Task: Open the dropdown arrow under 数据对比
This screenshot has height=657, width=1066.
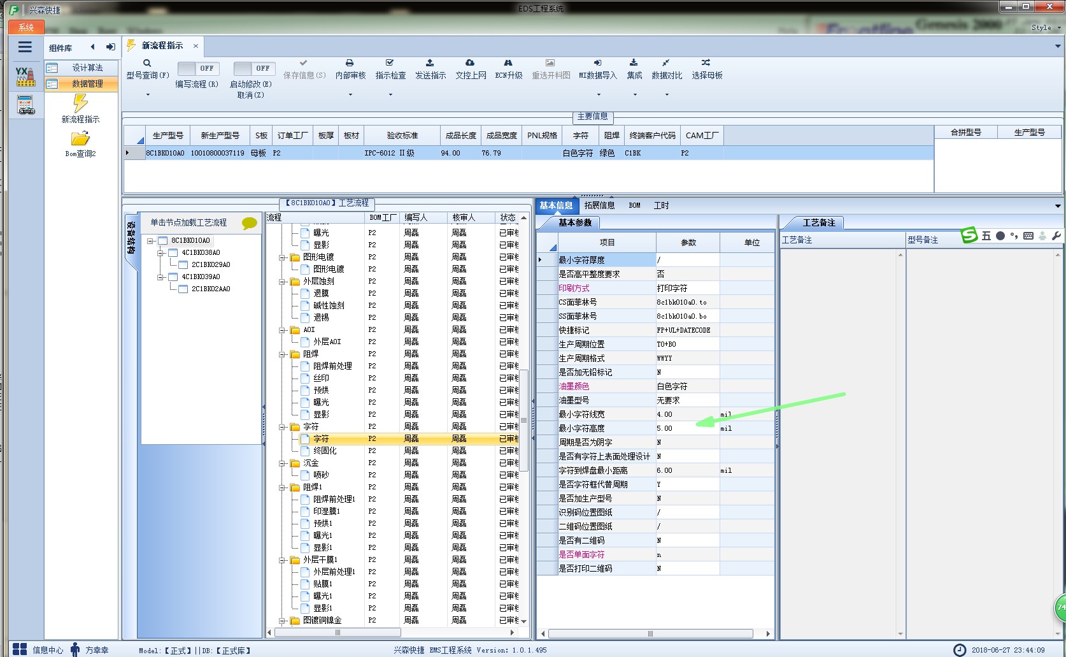Action: click(667, 95)
